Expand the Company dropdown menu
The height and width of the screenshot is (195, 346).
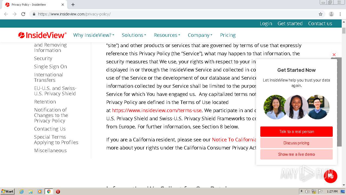(200, 35)
